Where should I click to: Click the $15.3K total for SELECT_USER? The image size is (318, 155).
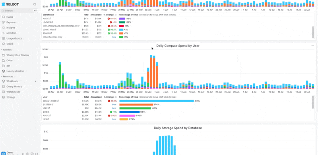tap(85, 101)
